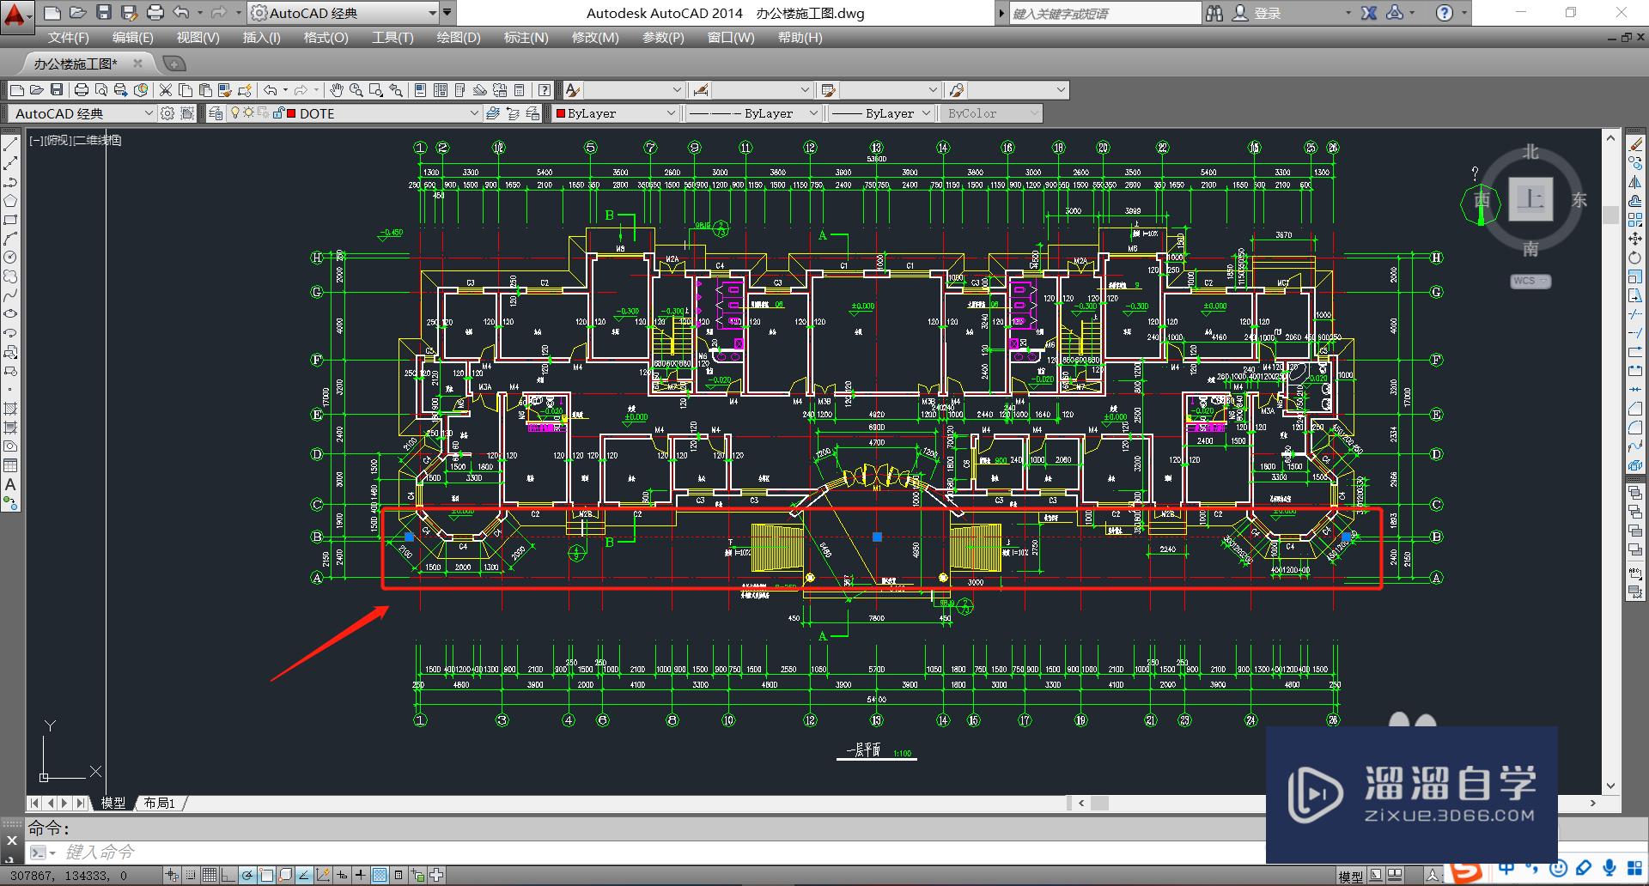The height and width of the screenshot is (886, 1649).
Task: Click the Zoom Window icon
Action: click(x=375, y=89)
